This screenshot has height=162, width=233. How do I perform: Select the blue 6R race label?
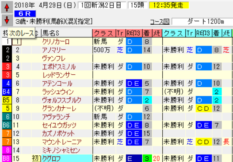click(x=25, y=14)
